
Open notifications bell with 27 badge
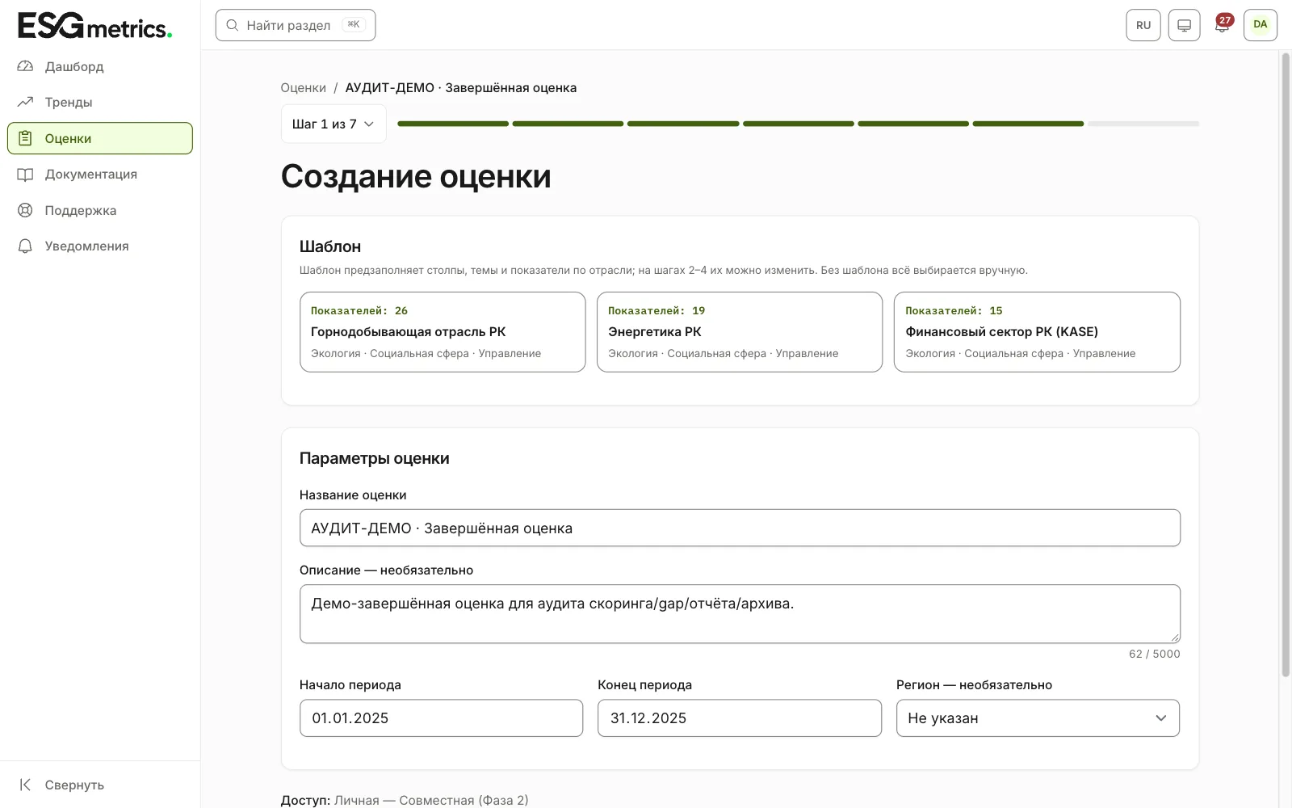(x=1223, y=24)
